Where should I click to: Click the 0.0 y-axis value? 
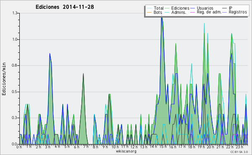point(15,144)
